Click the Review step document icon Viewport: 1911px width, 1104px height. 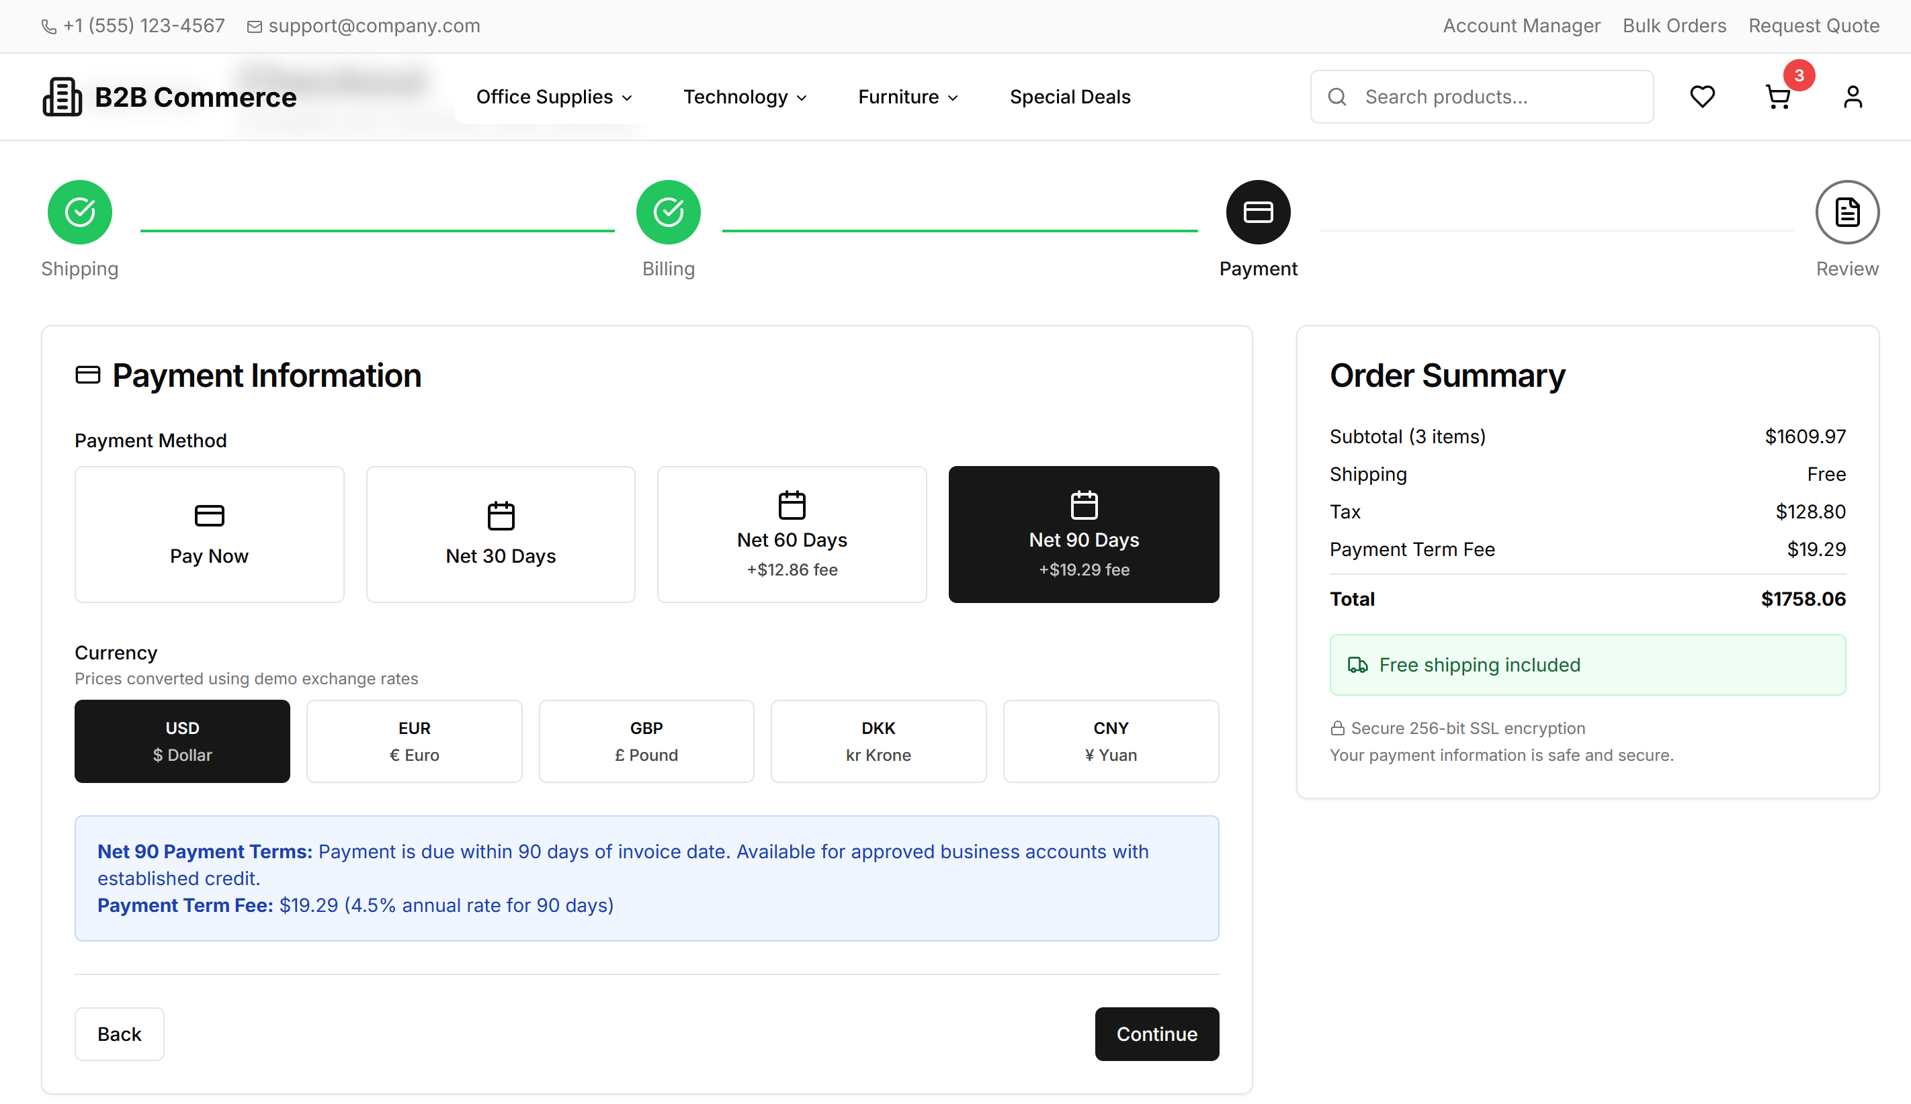[1846, 212]
